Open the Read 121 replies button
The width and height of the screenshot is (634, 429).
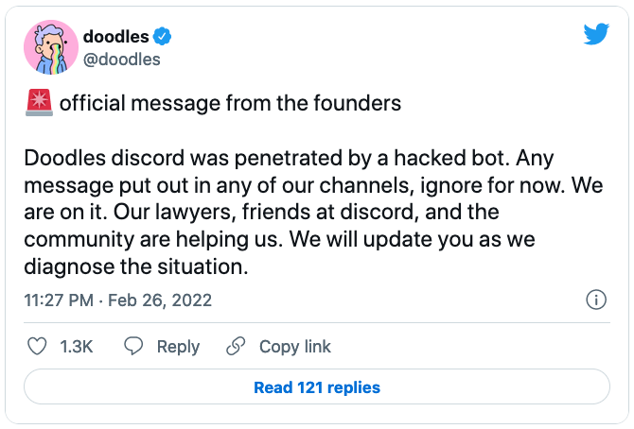tap(317, 387)
